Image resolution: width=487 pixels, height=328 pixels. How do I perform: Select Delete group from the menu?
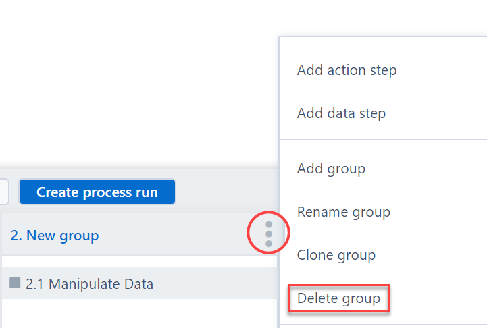[x=338, y=298]
